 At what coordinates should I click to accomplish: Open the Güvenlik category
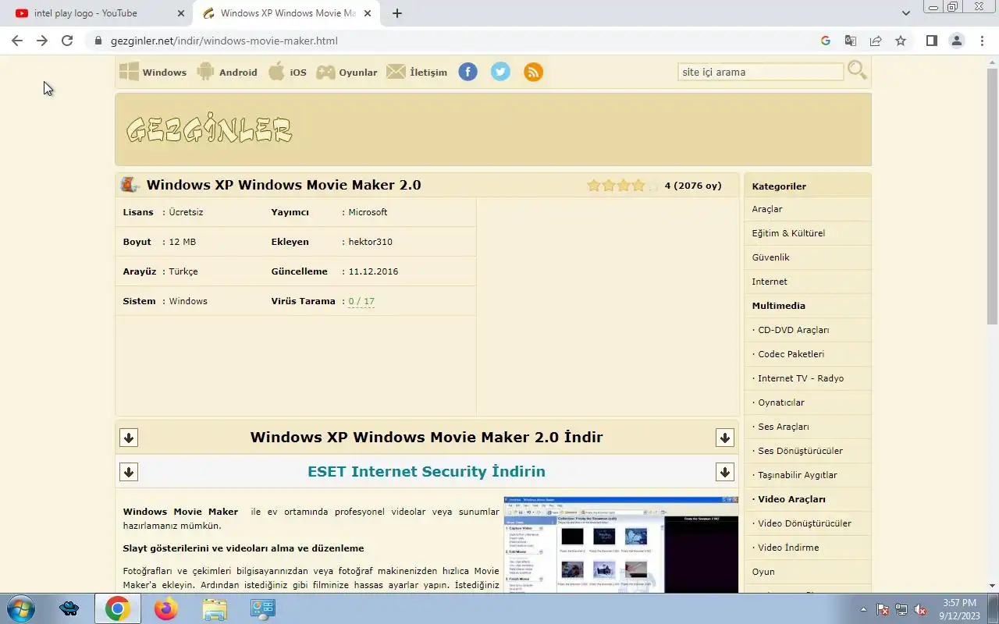(x=770, y=257)
